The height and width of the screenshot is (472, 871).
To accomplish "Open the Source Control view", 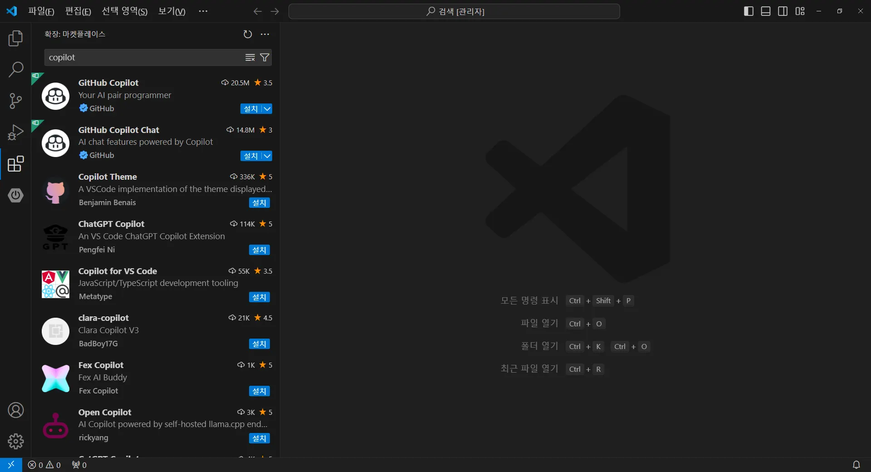I will pos(15,101).
